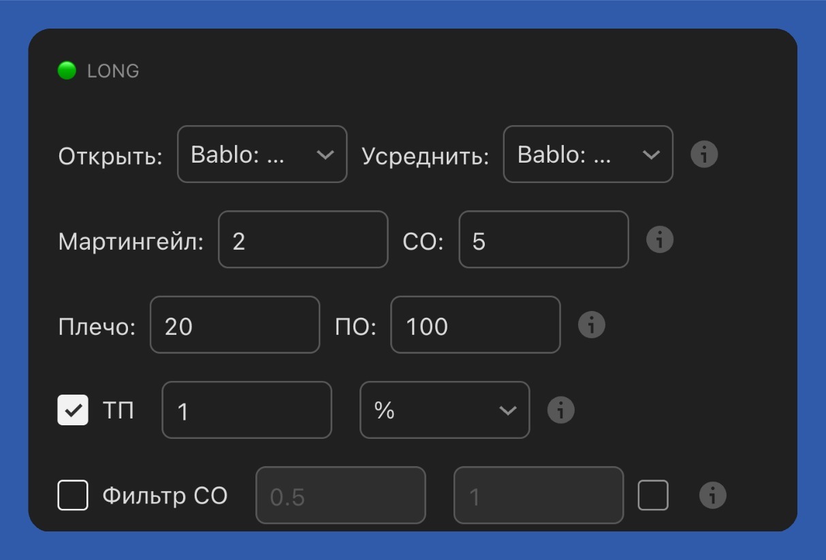The height and width of the screenshot is (560, 826).
Task: Click the info icon in the Фильтр СО row
Action: (712, 495)
